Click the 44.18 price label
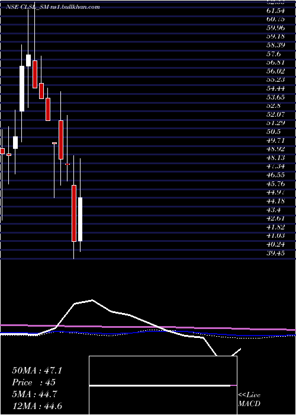 coord(276,200)
